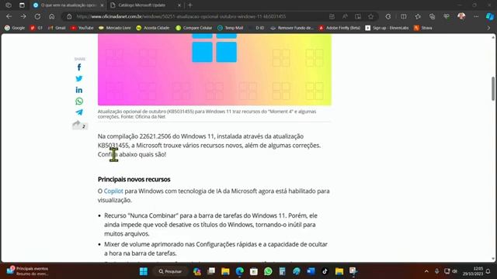
Task: Go forward in browser history
Action: (x=23, y=16)
